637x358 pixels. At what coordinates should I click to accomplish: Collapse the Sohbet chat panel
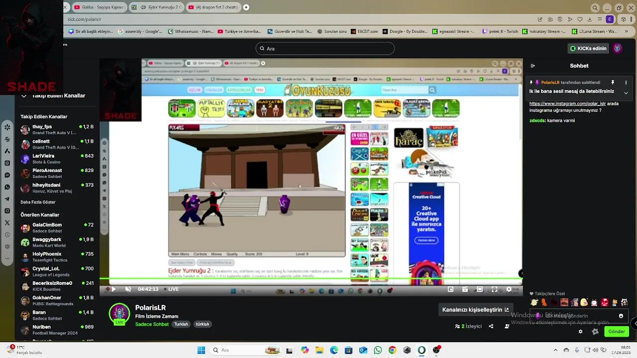(x=532, y=66)
